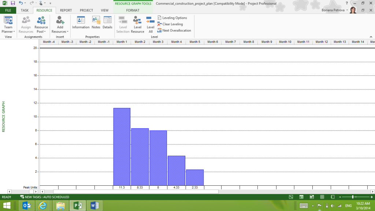Open Project Help question mark
Image resolution: width=375 pixels, height=211 pixels.
(347, 3)
